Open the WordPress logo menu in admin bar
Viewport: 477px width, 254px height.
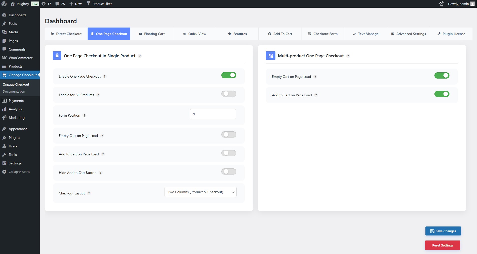click(4, 4)
